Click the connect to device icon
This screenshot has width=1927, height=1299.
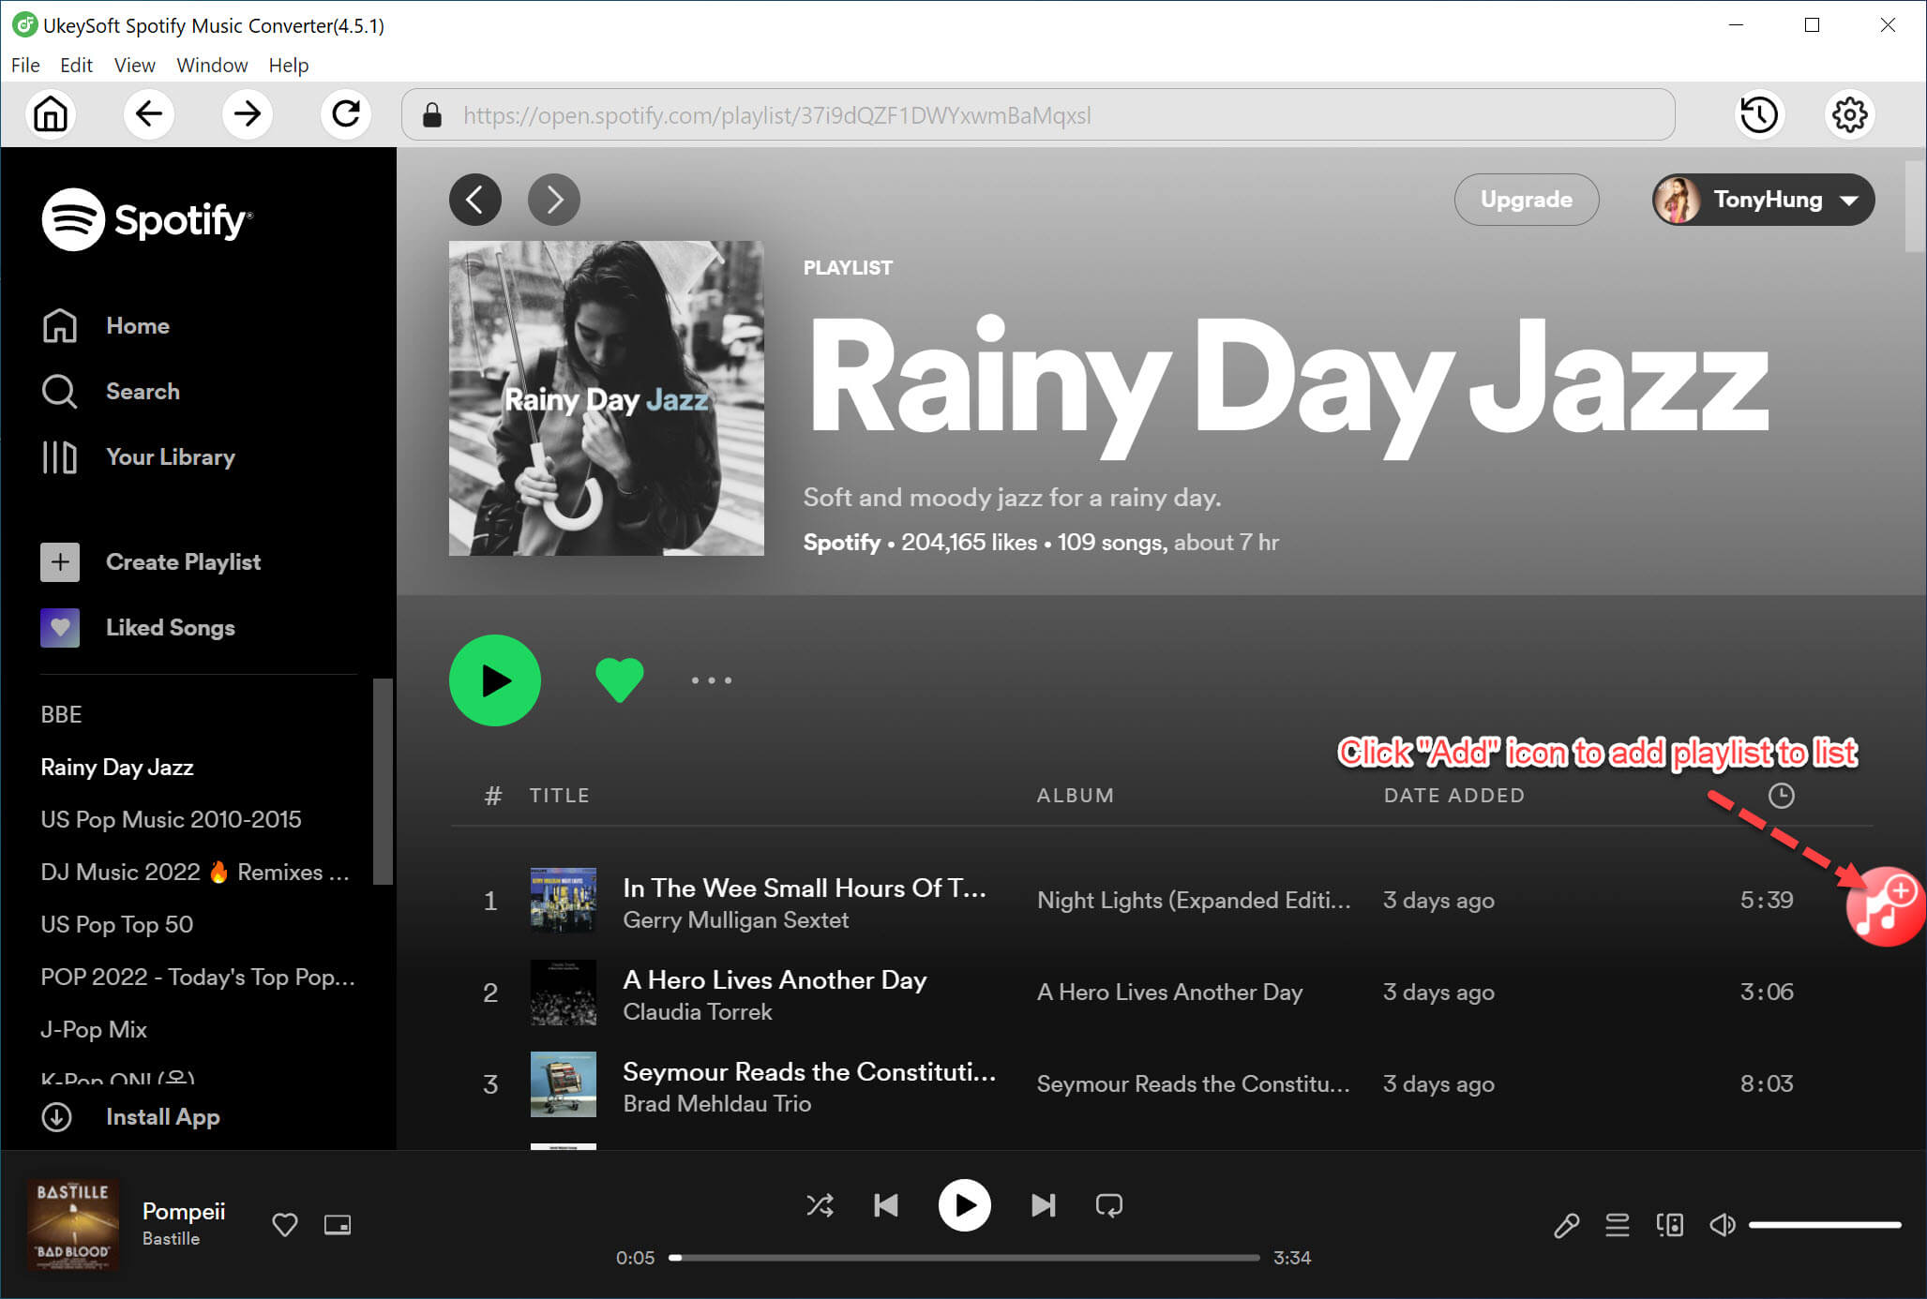(x=1670, y=1224)
